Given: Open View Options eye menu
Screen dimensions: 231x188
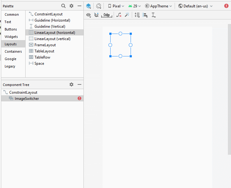Looking at the screenshot, I should click(x=88, y=15).
